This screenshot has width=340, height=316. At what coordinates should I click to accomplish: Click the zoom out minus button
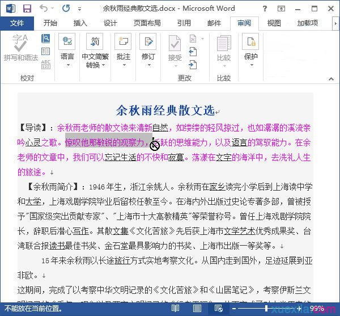(234, 309)
